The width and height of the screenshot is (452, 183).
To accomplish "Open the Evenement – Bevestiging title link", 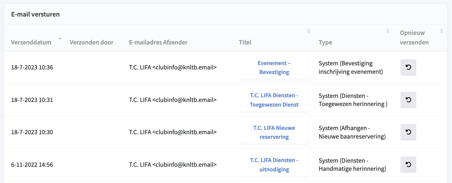I will [x=274, y=67].
